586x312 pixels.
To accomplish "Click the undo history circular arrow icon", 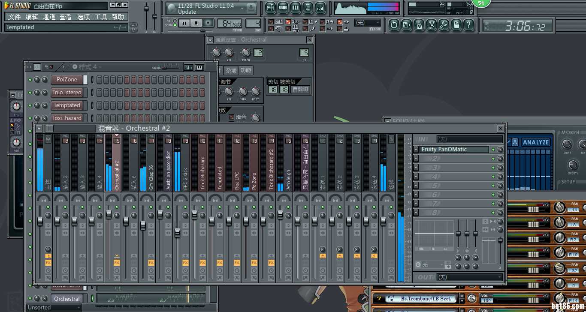I will [x=394, y=25].
